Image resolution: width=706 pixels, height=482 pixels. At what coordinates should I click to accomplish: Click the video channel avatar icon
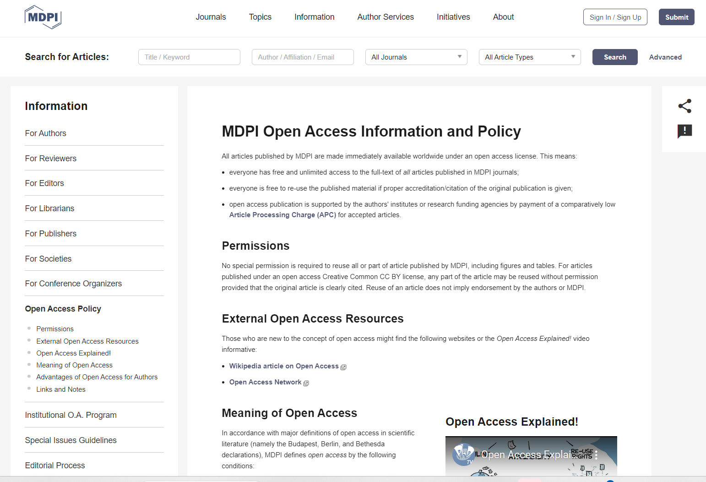(464, 454)
